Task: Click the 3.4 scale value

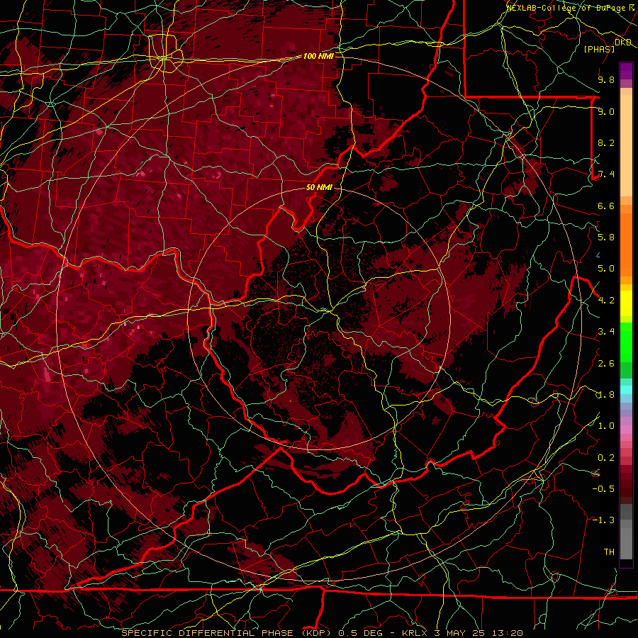Action: 606,332
